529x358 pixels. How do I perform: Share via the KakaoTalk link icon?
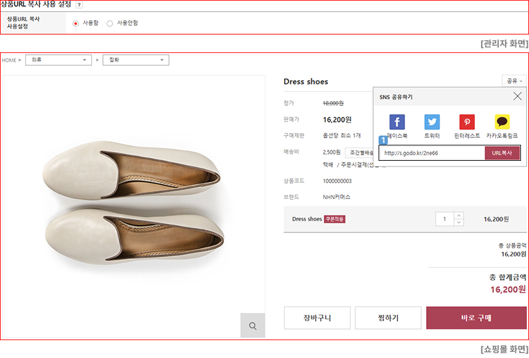point(502,122)
